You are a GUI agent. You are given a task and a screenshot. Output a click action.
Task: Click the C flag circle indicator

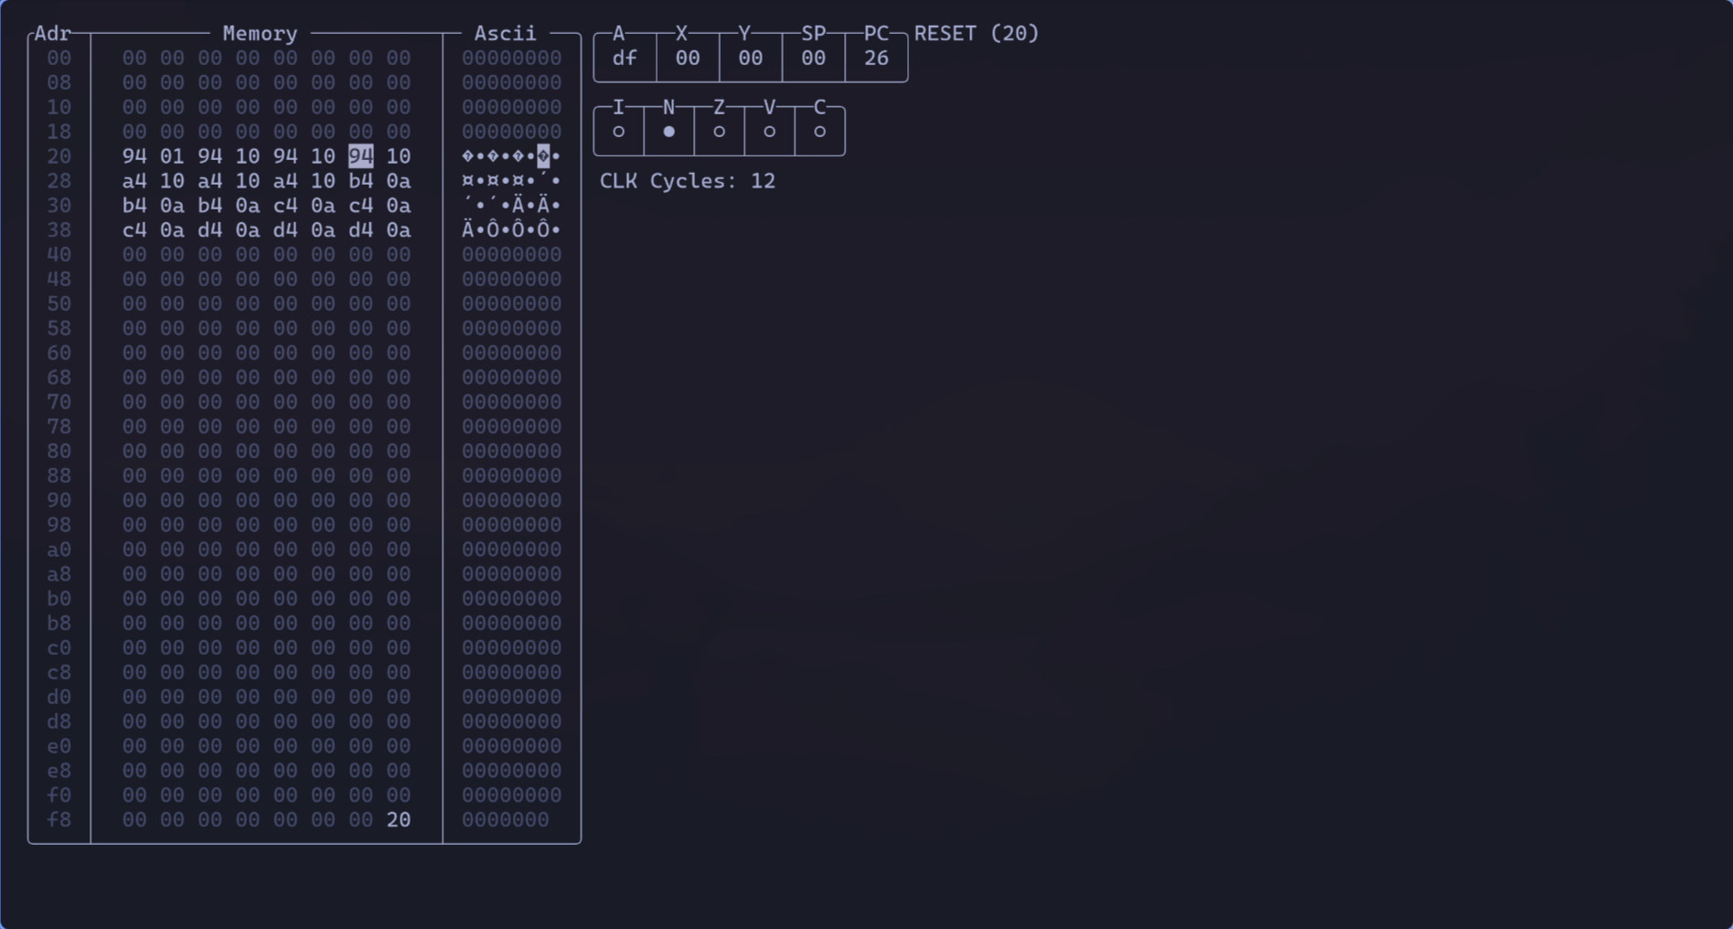[819, 132]
